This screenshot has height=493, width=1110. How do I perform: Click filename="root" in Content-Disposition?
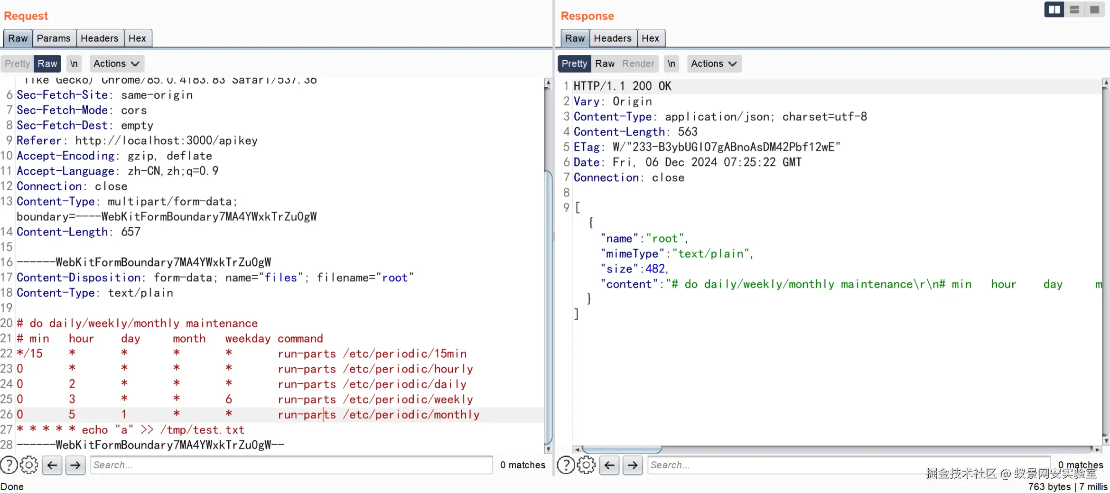[365, 278]
